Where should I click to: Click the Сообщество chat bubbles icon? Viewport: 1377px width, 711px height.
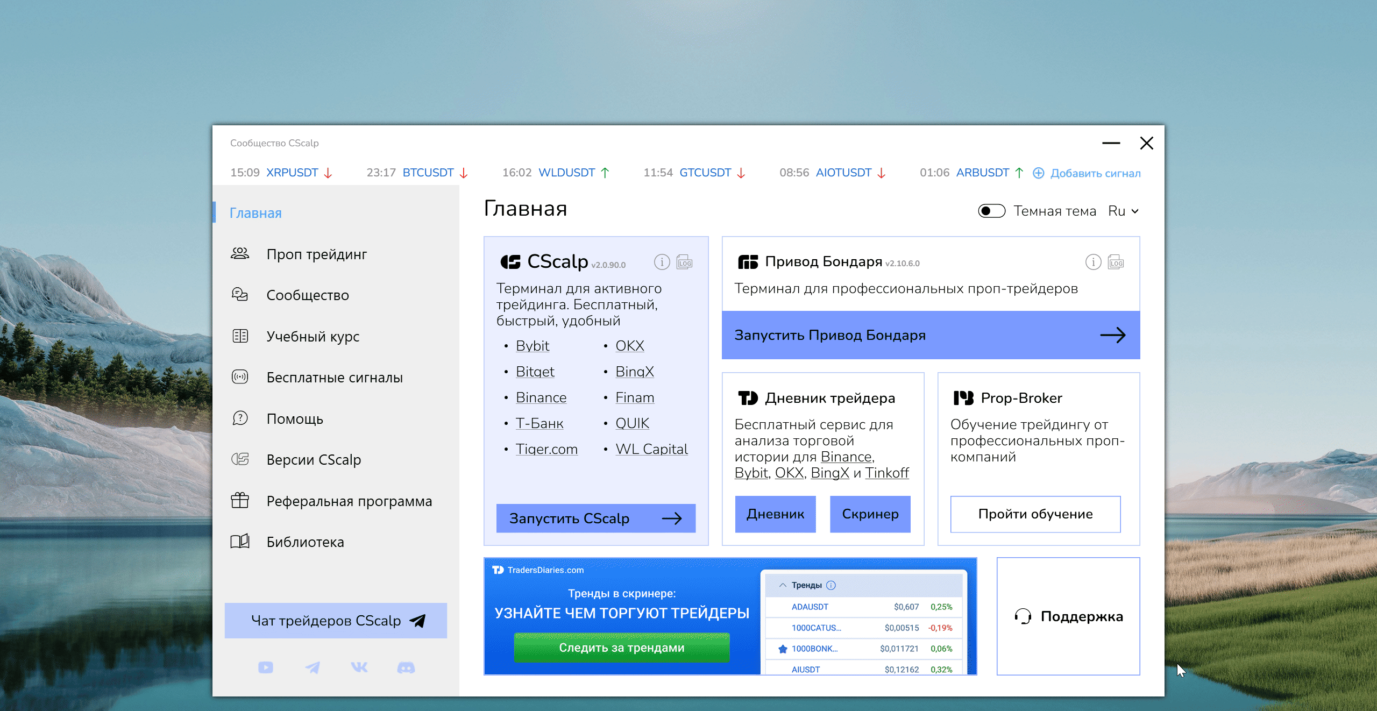(240, 295)
